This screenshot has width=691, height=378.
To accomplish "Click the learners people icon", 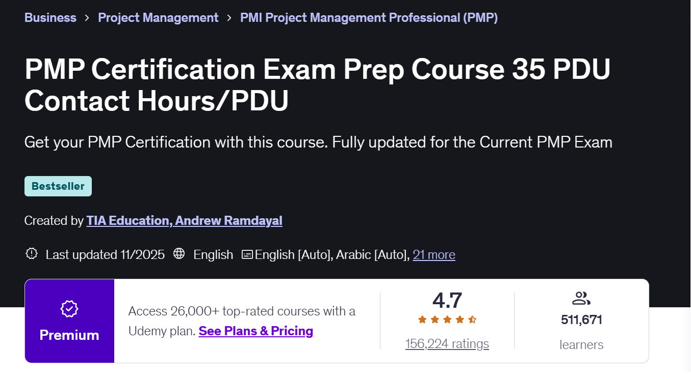I will (581, 298).
